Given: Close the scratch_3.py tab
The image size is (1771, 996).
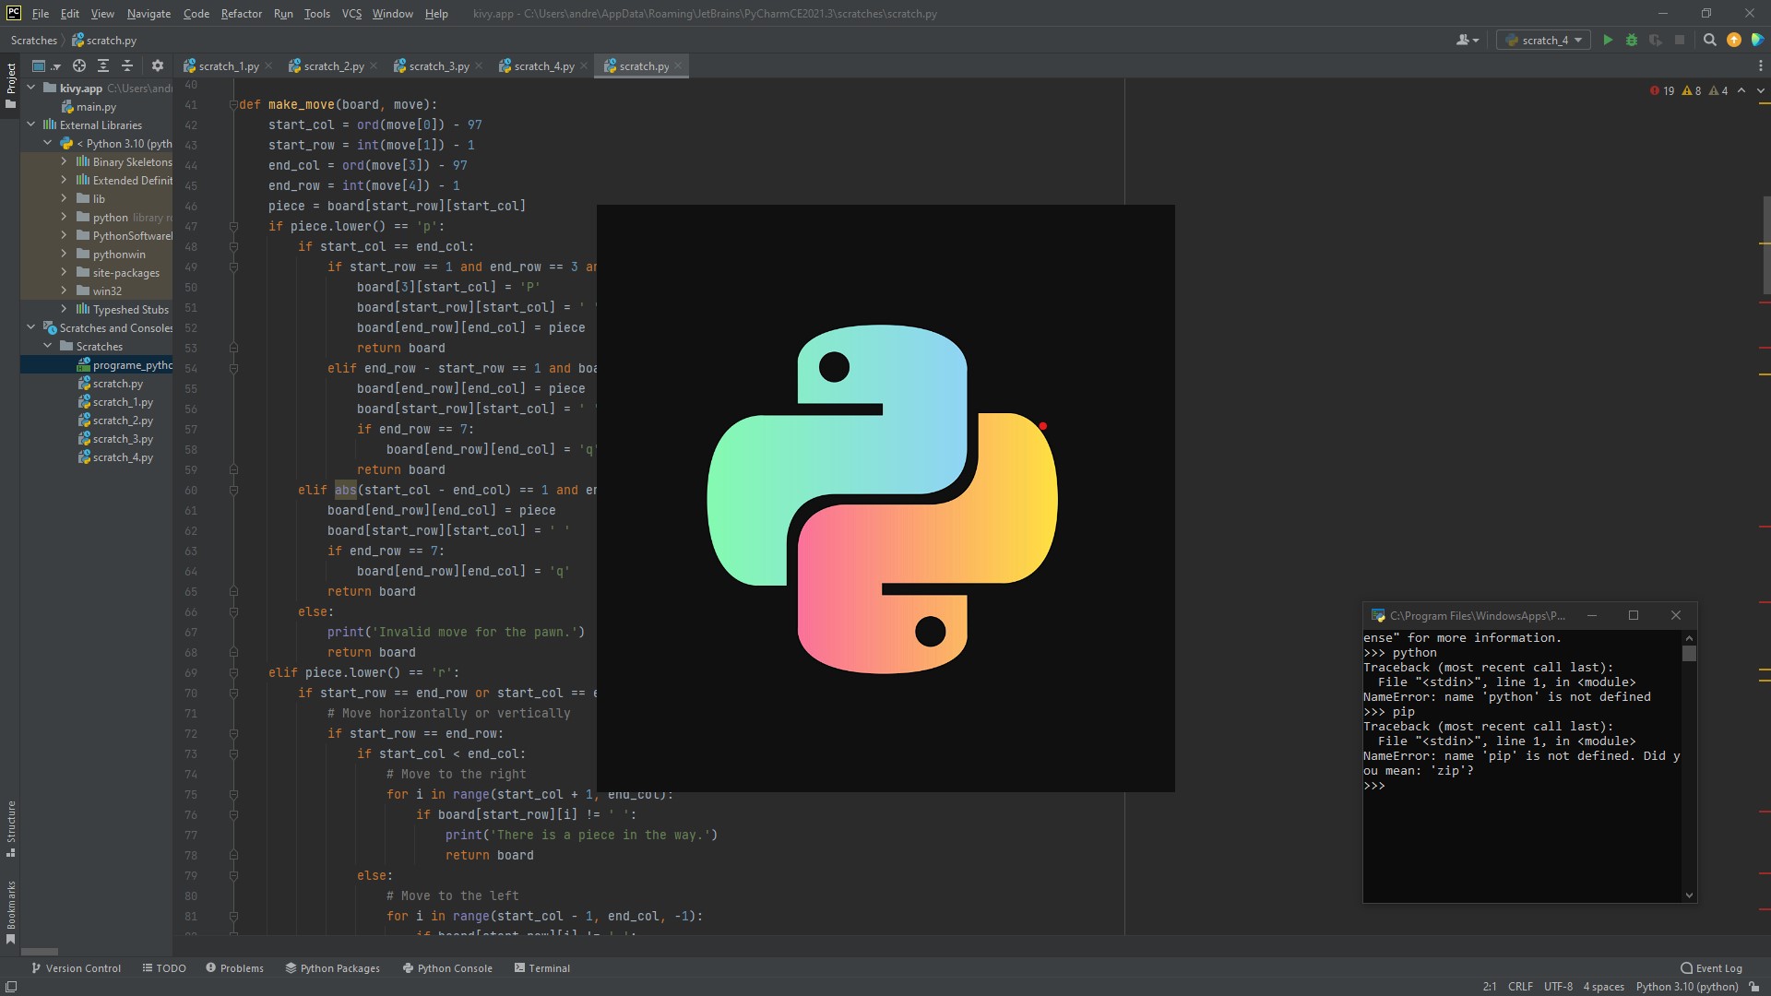Looking at the screenshot, I should (479, 66).
